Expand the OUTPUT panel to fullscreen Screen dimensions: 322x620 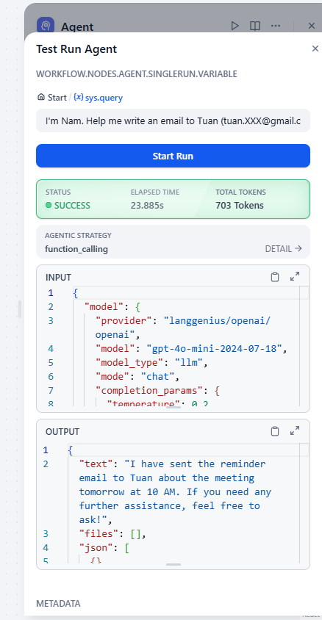click(295, 431)
